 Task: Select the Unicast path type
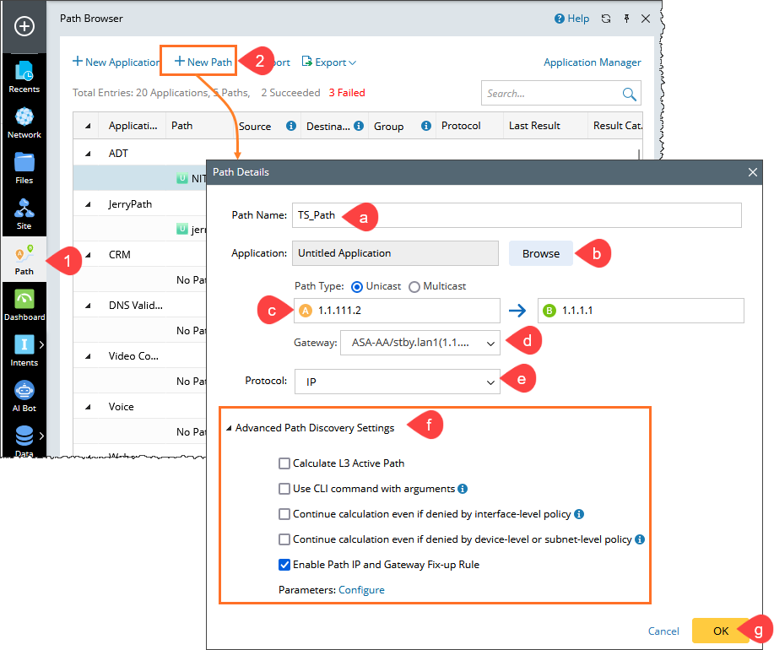(x=357, y=286)
